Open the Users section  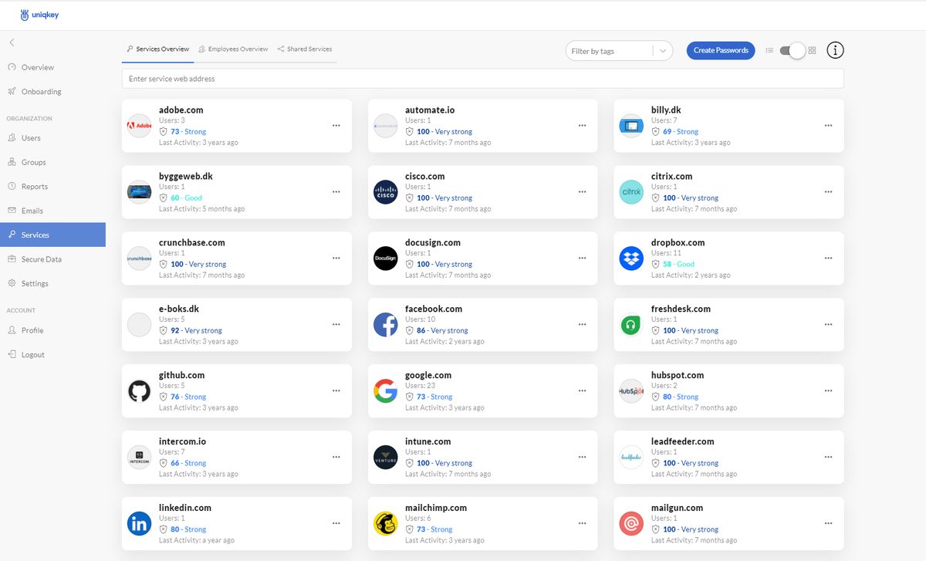tap(29, 137)
